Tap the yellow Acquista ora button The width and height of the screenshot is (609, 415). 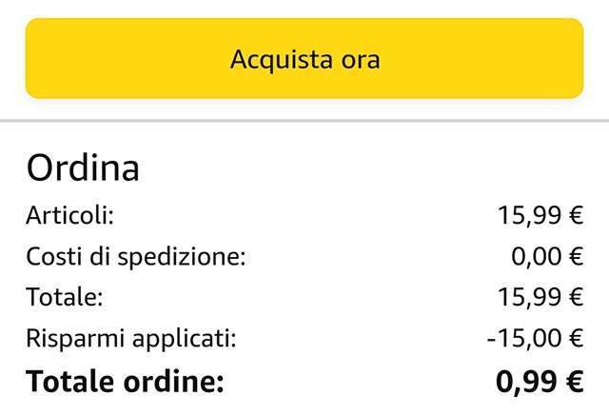(304, 59)
